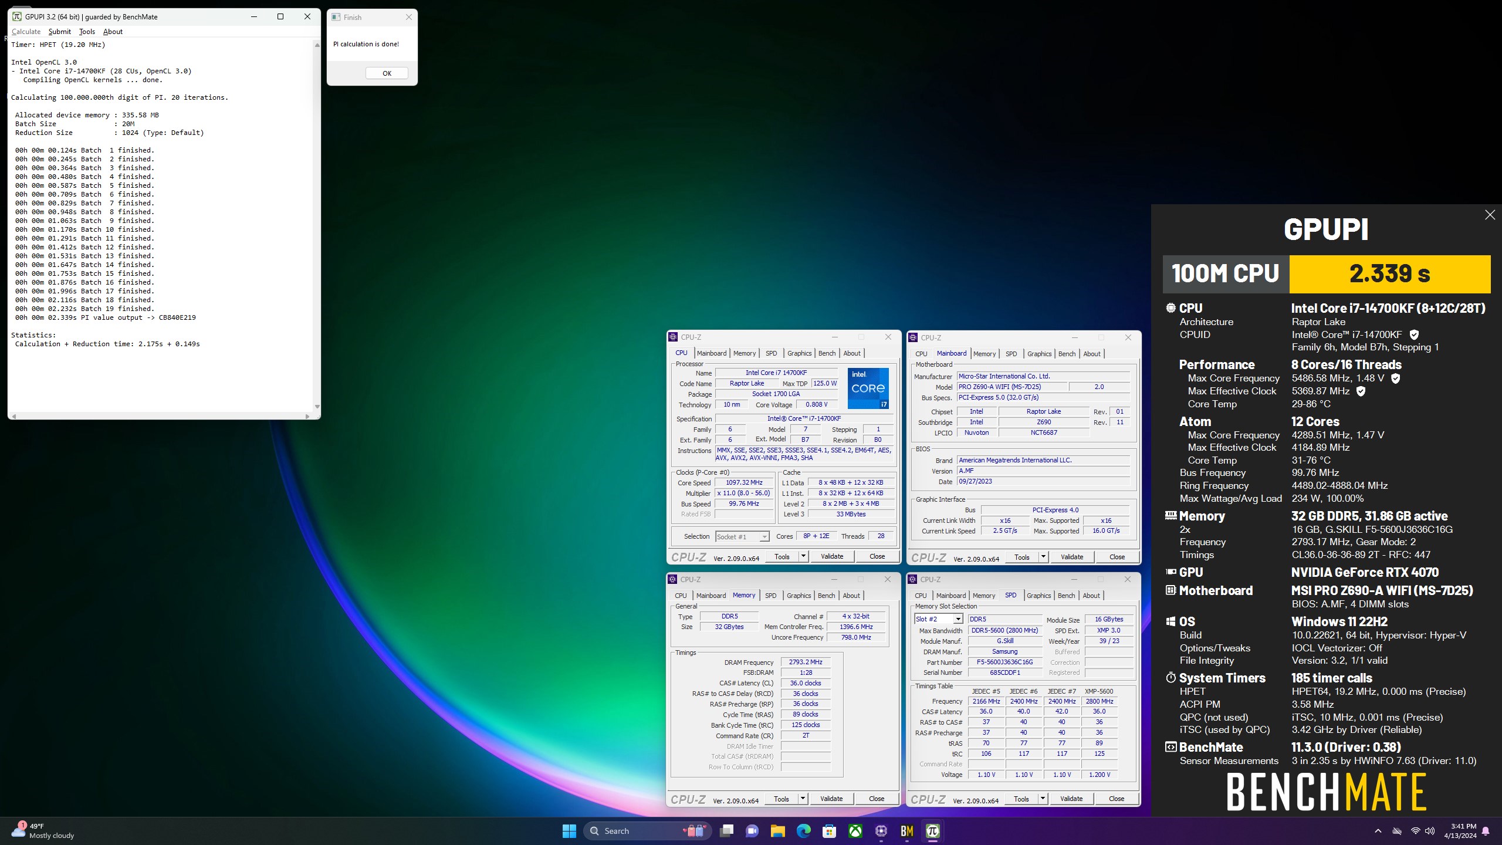Open the Xbox app taskbar icon
The width and height of the screenshot is (1502, 845).
tap(855, 831)
